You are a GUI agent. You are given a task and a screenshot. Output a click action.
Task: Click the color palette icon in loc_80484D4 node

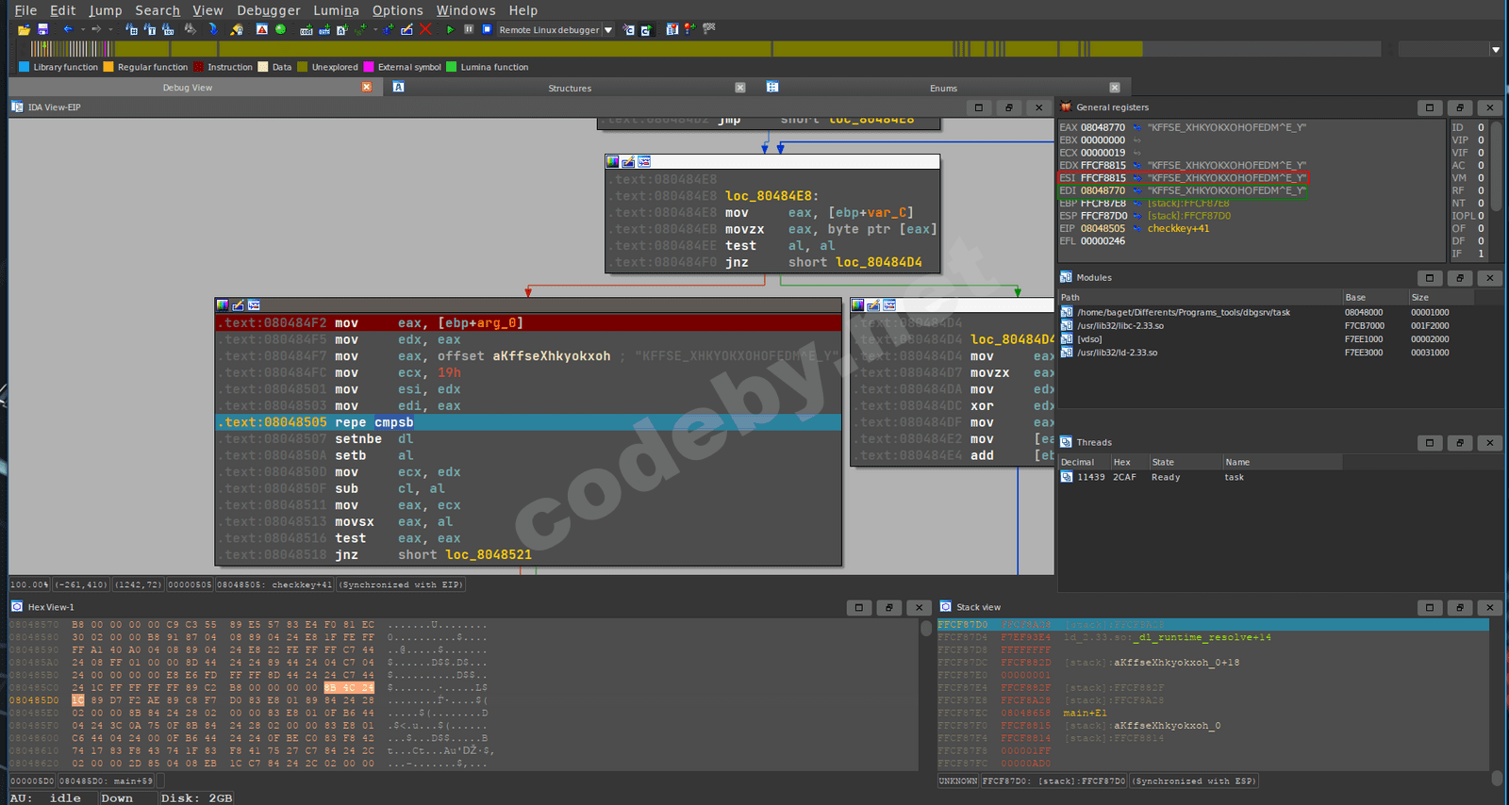point(857,305)
